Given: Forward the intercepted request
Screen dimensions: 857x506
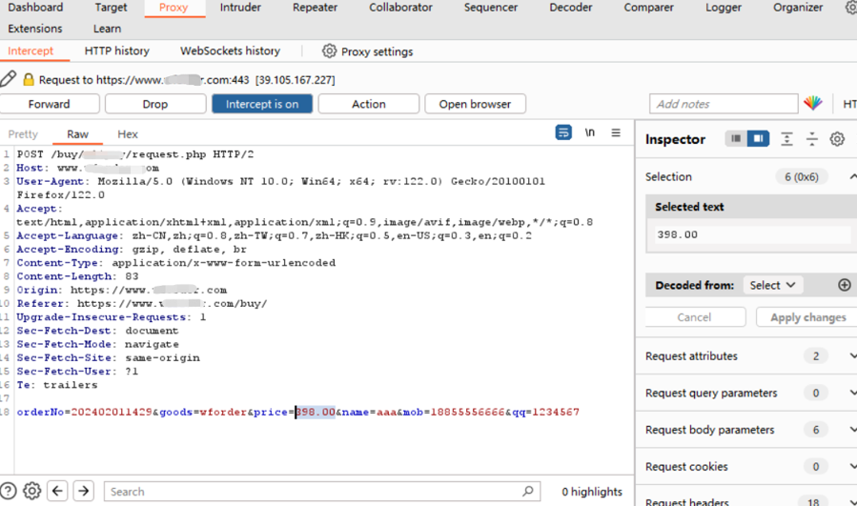Looking at the screenshot, I should point(50,104).
